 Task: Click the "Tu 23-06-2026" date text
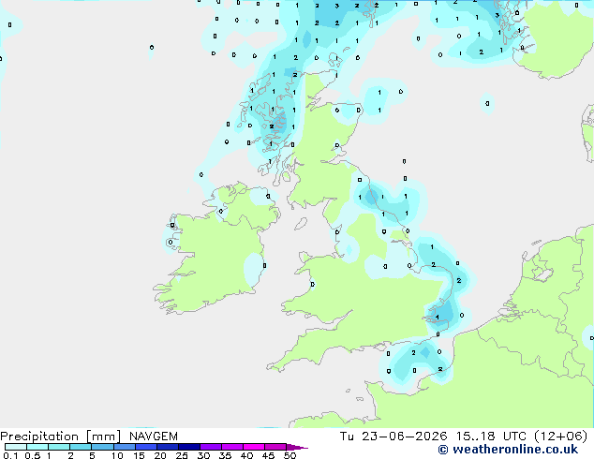coord(394,437)
